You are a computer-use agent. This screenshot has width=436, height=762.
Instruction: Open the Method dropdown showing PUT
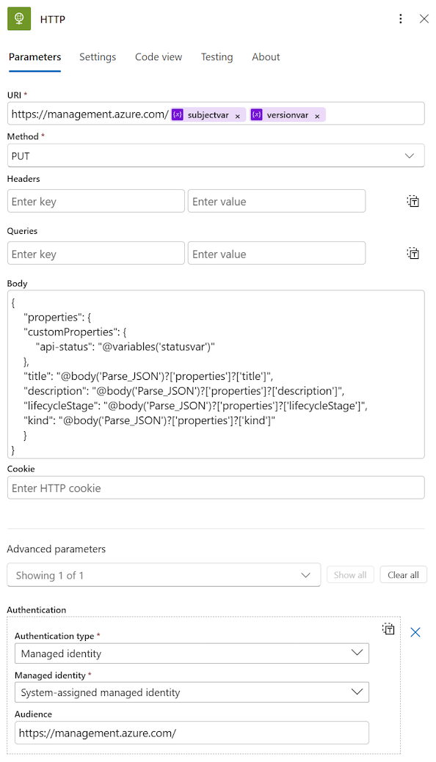217,155
